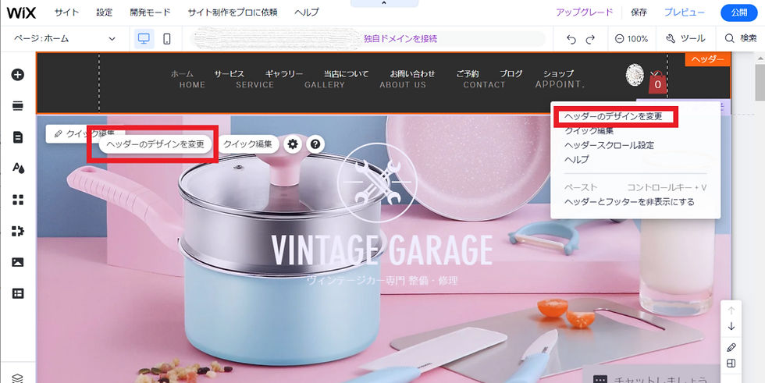Choose ヘッダーのデザインを変更 in context menu
This screenshot has height=383, width=765.
[x=614, y=116]
